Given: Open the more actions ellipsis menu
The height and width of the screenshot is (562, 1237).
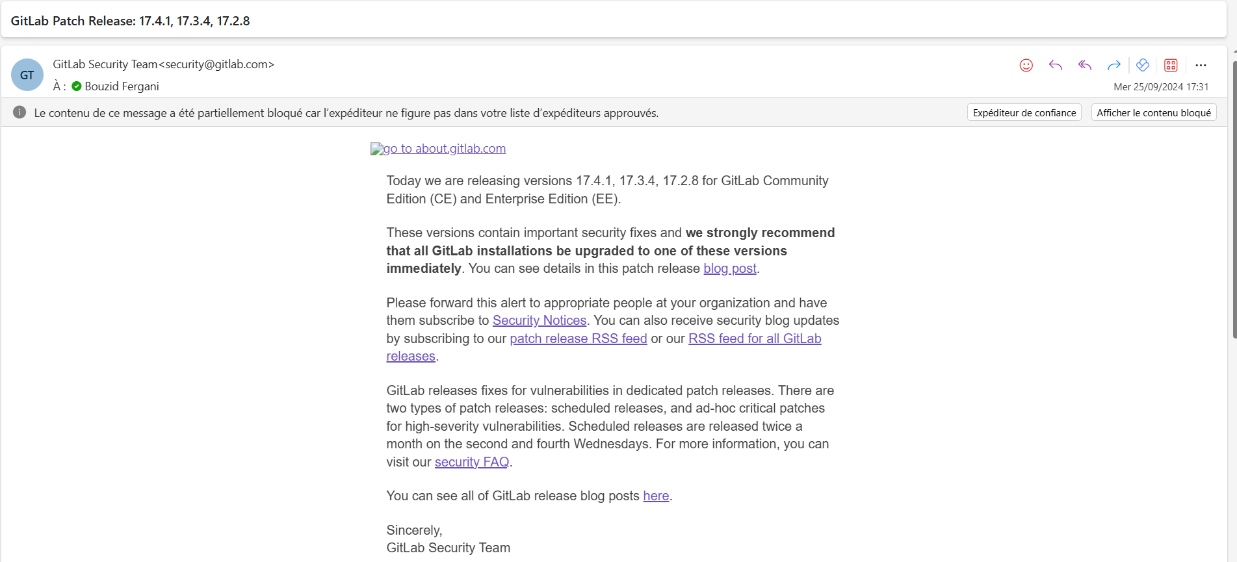Looking at the screenshot, I should point(1201,65).
